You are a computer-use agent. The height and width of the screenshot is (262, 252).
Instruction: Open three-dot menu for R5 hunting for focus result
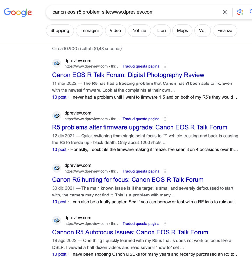(x=165, y=171)
